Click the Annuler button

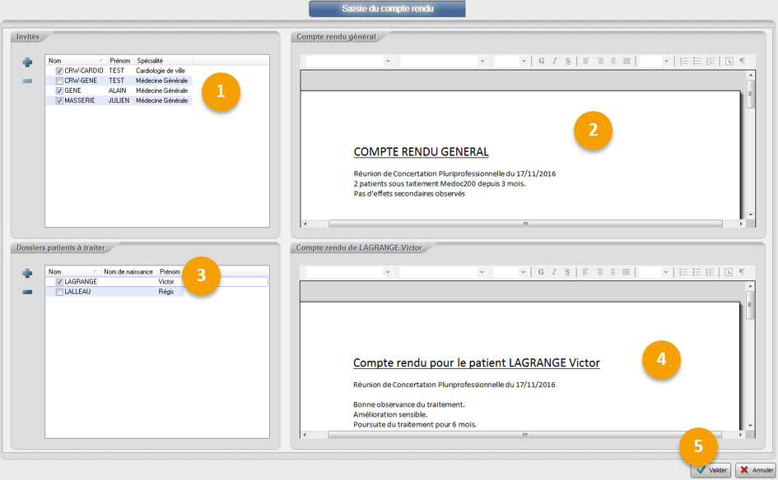(x=755, y=470)
